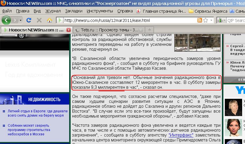The image size is (245, 144).
Task: Open the Файл menu
Action: click(7, 11)
